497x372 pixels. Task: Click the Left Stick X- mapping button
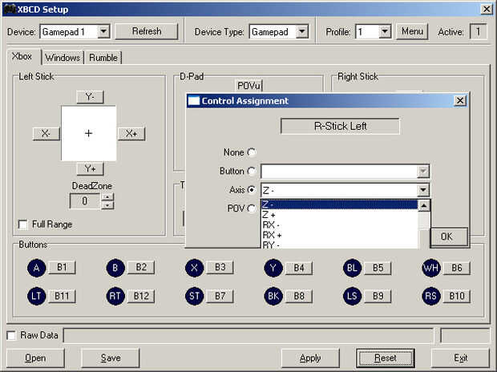[x=46, y=134]
